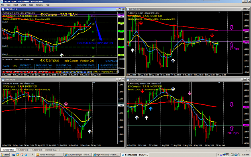Click the chart shift marker on Daily chart
The image size is (251, 157).
coord(219,83)
